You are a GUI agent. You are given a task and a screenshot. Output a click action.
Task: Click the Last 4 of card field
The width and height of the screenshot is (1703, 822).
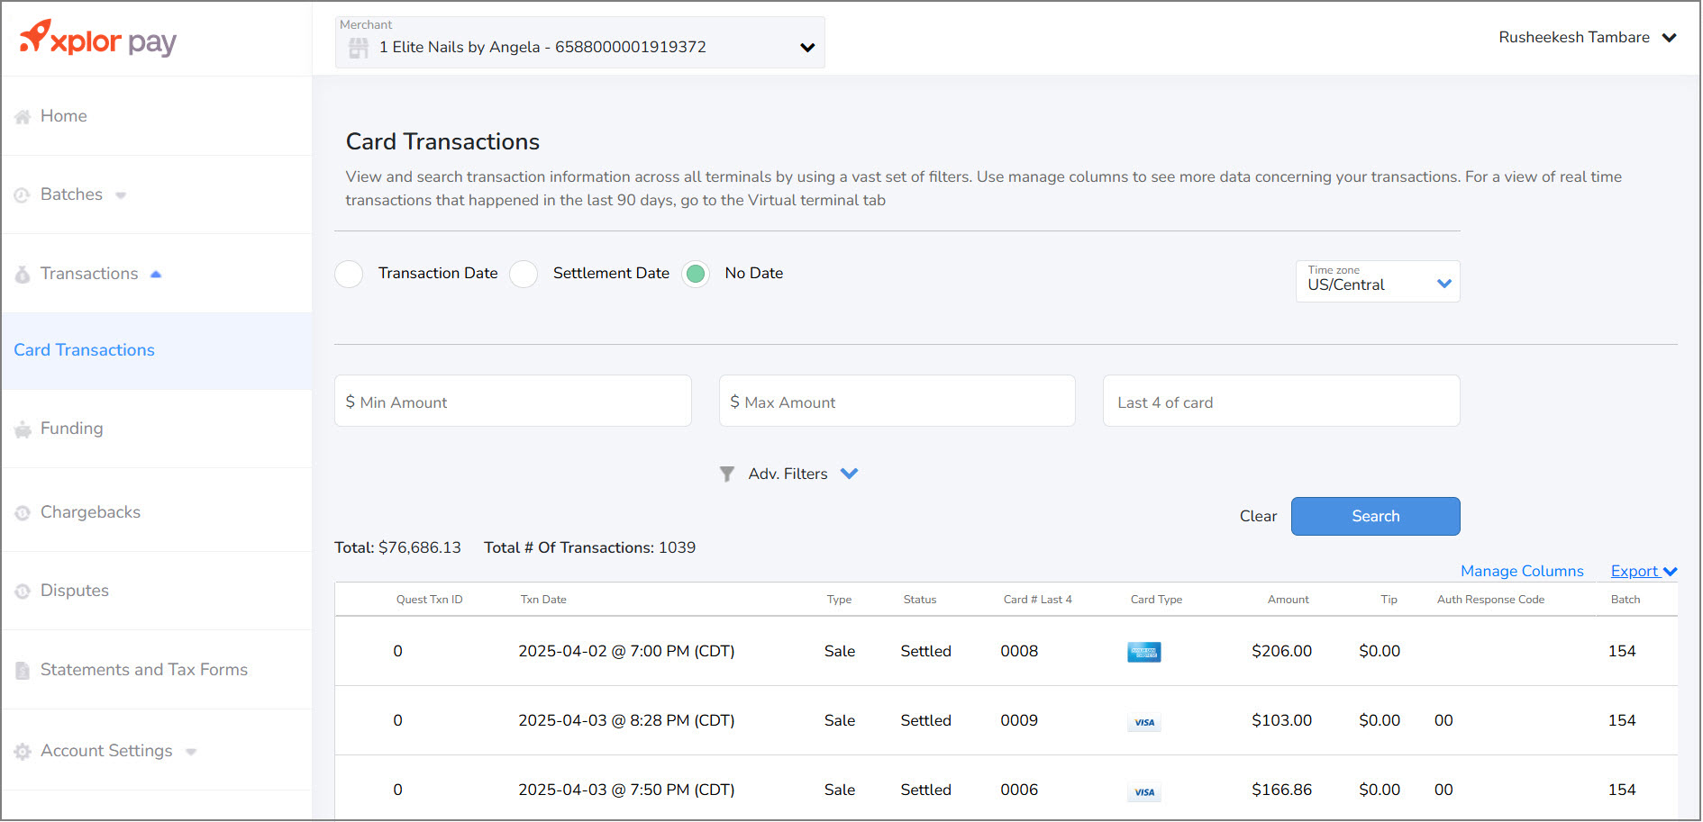coord(1280,402)
